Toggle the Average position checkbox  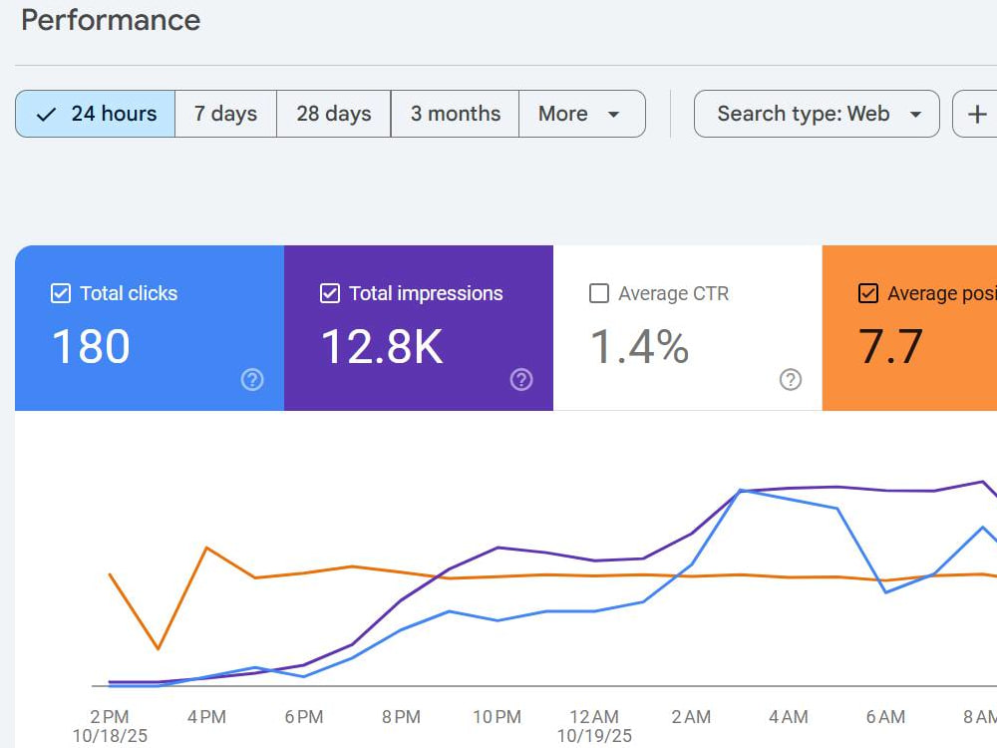click(868, 293)
